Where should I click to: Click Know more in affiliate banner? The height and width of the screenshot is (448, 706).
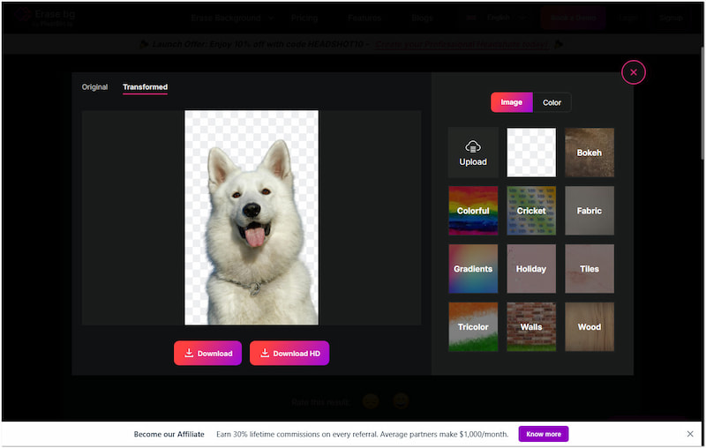(x=544, y=434)
